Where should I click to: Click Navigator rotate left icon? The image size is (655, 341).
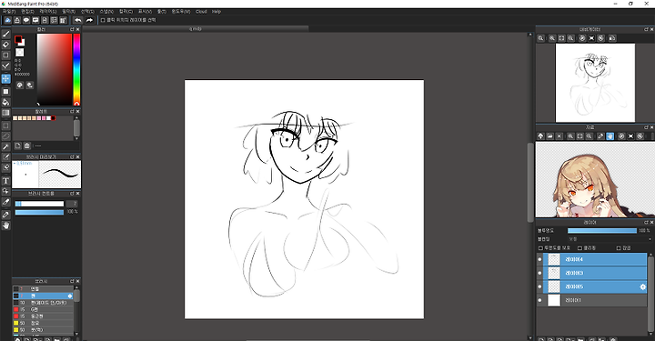[582, 38]
